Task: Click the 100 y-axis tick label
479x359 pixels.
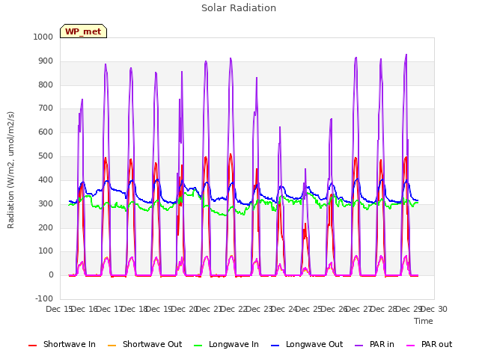Action: pos(45,251)
